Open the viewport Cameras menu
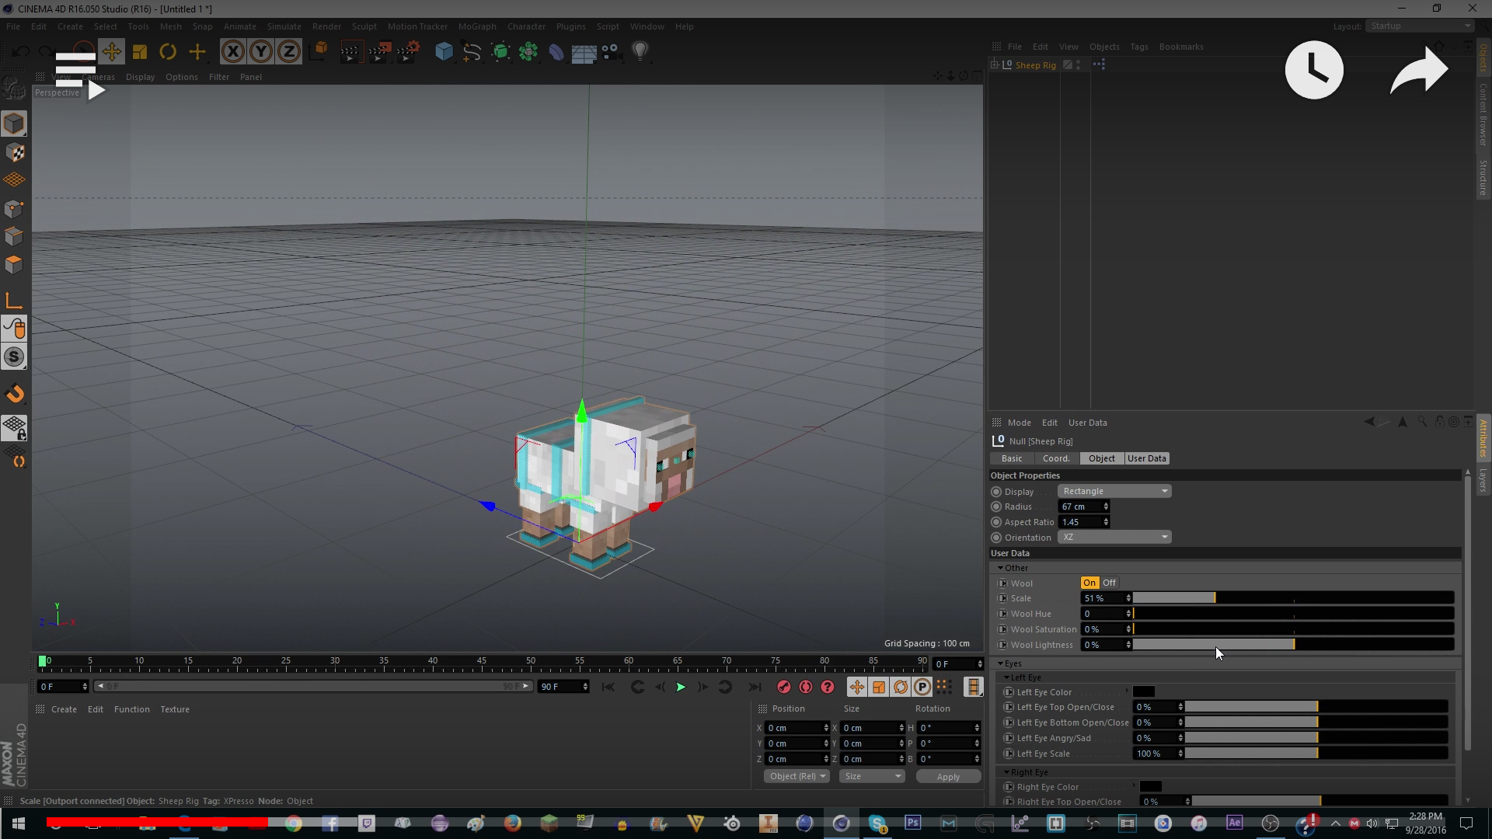 (99, 77)
